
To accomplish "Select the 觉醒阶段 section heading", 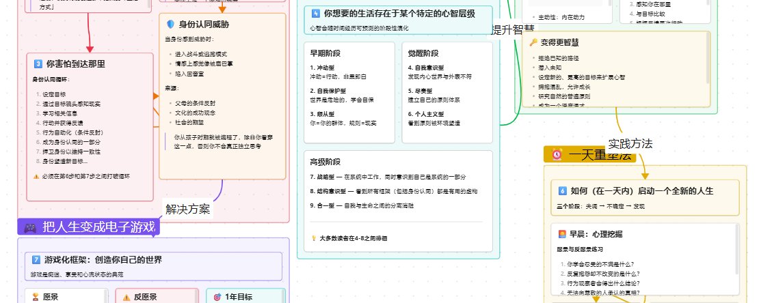I will tap(423, 53).
